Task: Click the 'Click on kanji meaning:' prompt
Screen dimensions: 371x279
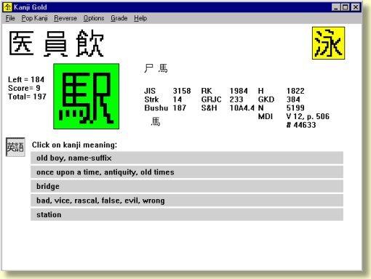Action: click(x=74, y=145)
